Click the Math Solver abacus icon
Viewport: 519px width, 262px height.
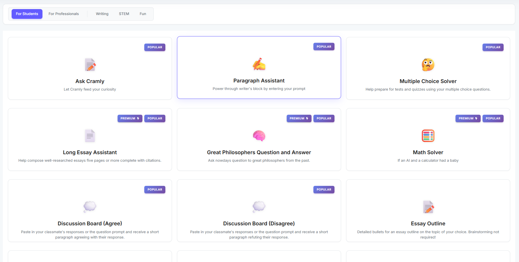click(428, 136)
